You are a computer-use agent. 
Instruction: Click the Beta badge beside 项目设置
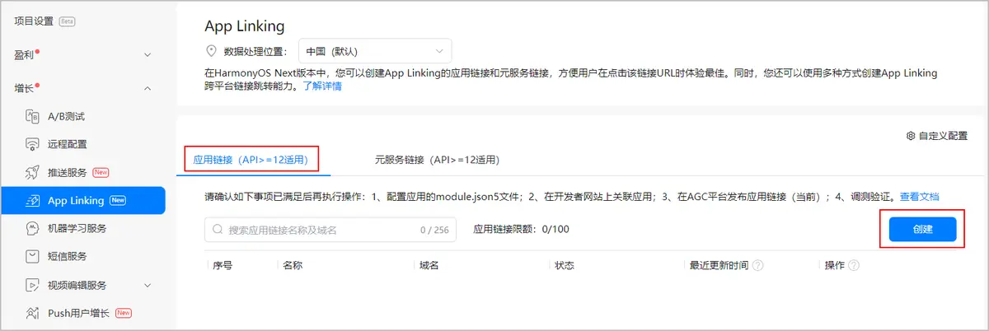pyautogui.click(x=67, y=21)
